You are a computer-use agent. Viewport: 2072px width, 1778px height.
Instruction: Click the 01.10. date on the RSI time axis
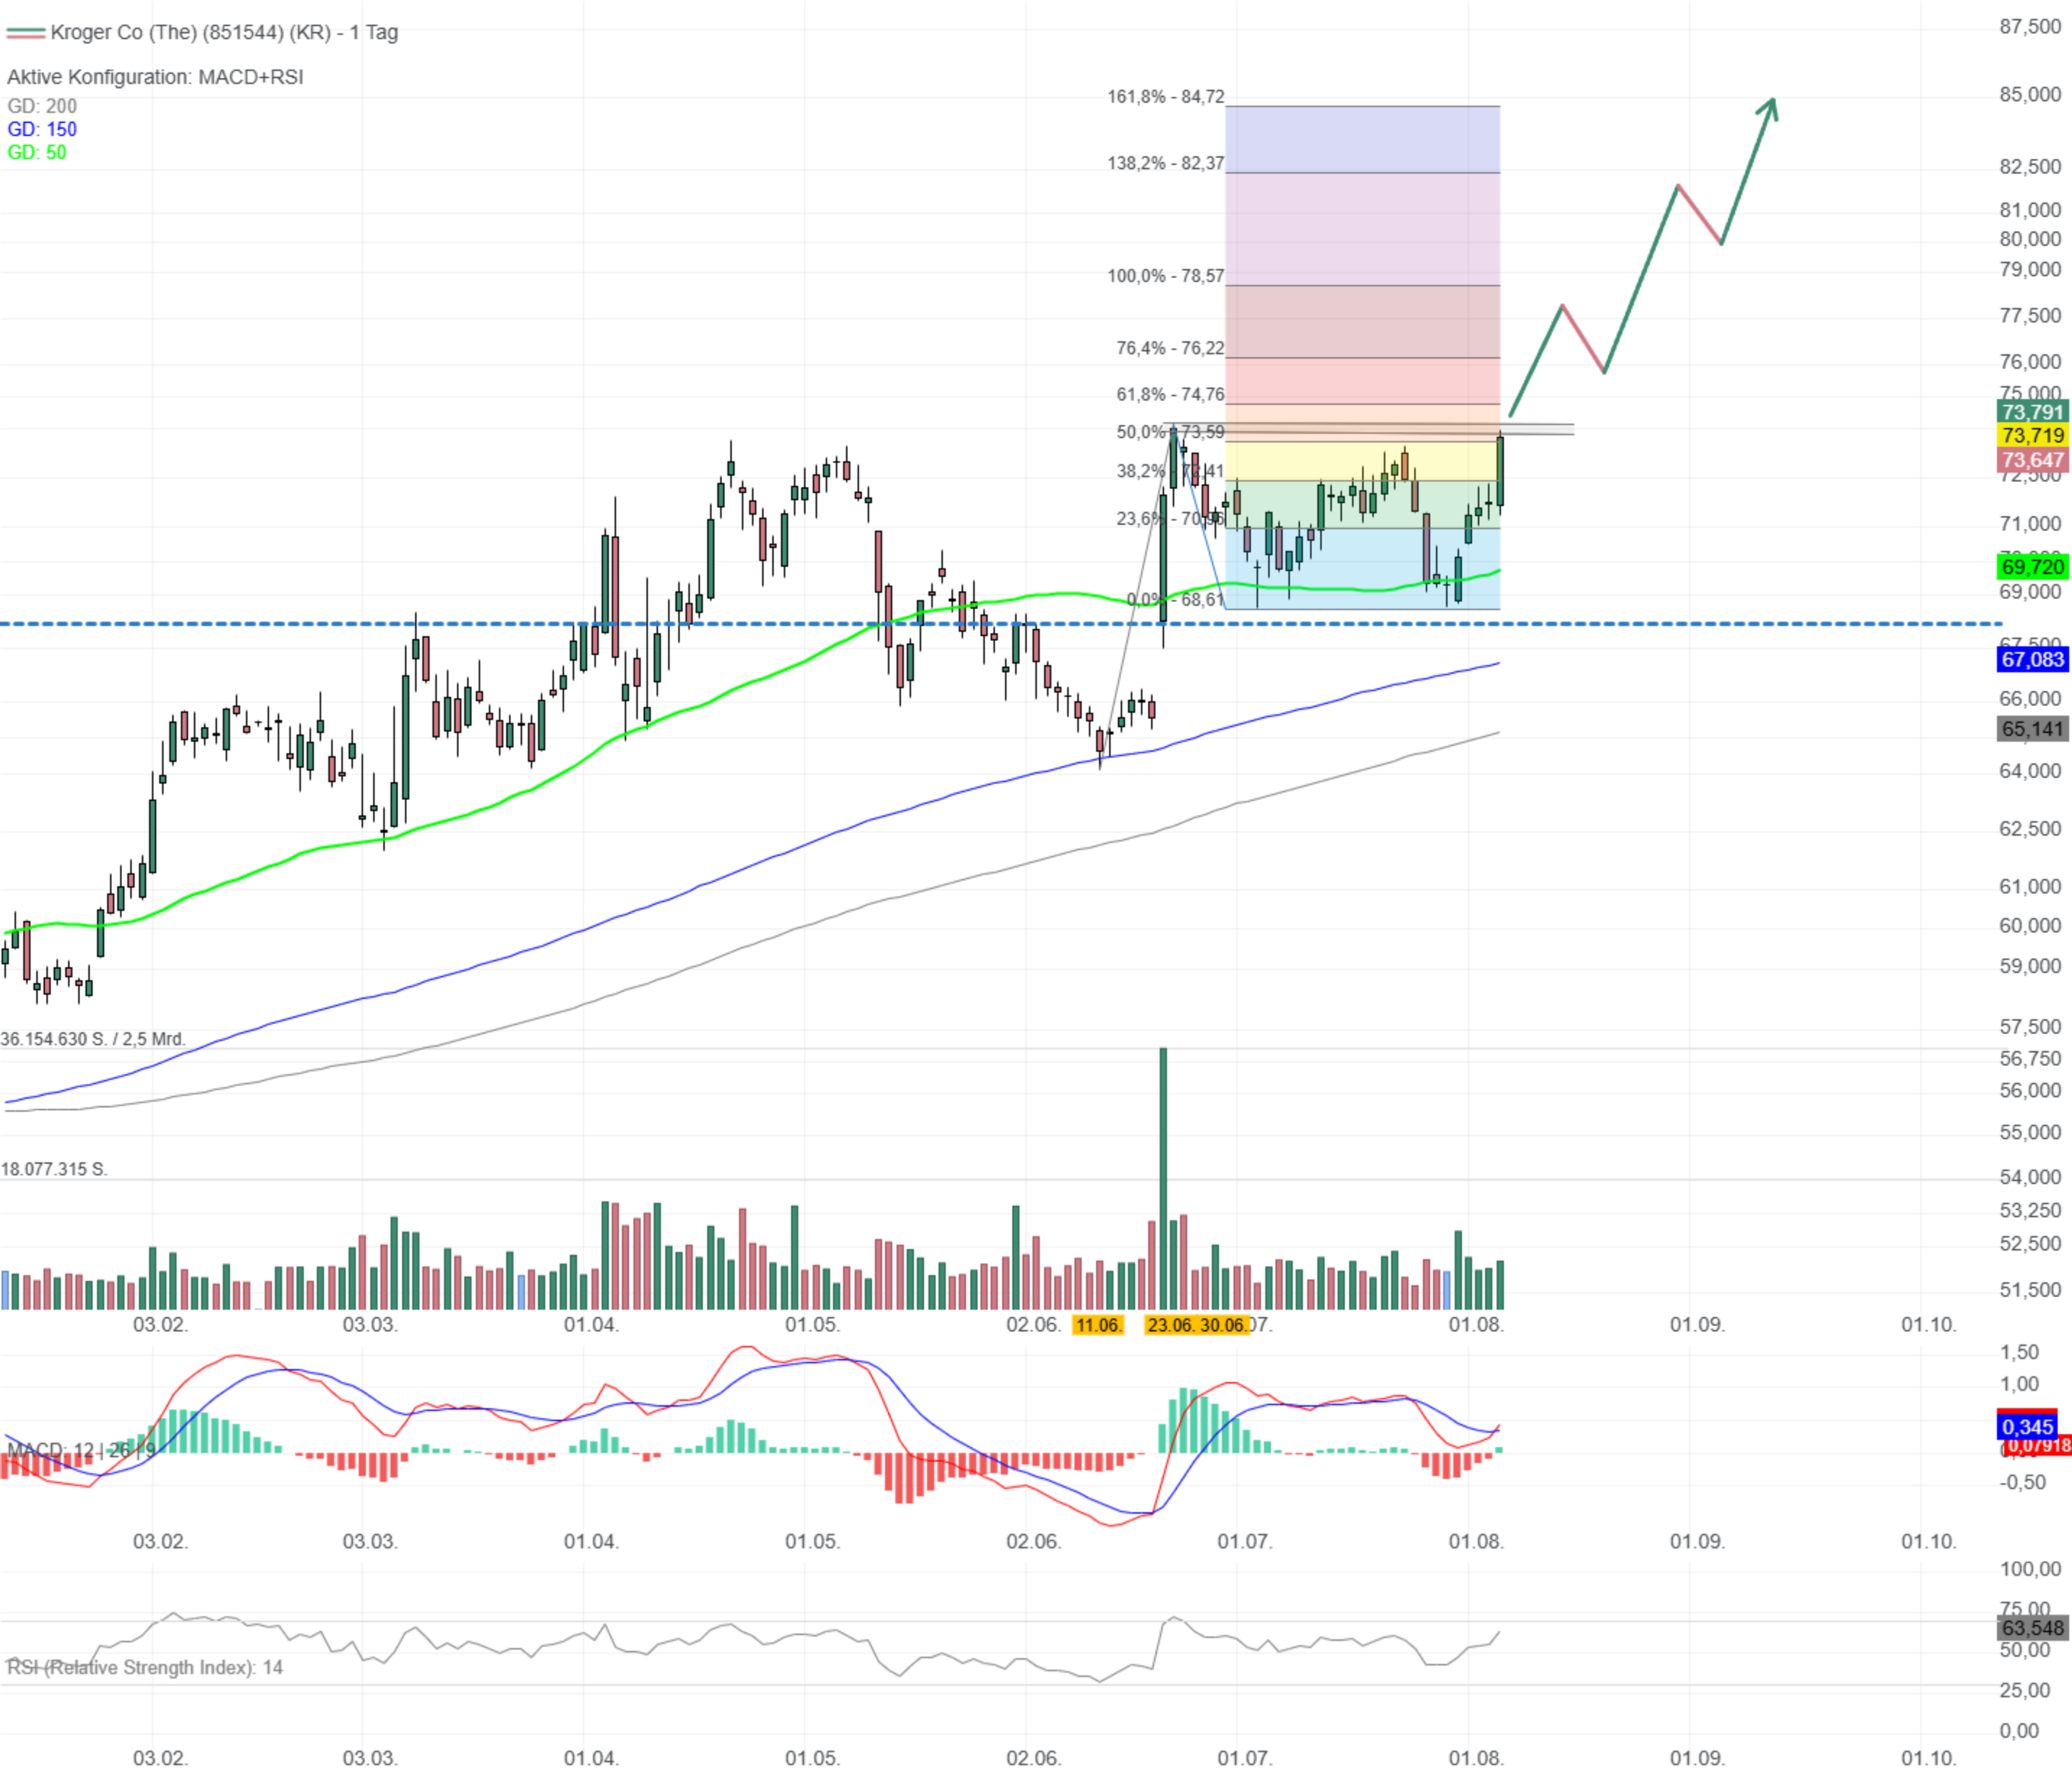[1929, 1758]
